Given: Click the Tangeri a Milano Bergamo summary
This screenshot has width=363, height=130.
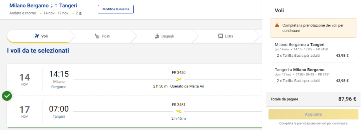Looking at the screenshot, I should 300,70.
